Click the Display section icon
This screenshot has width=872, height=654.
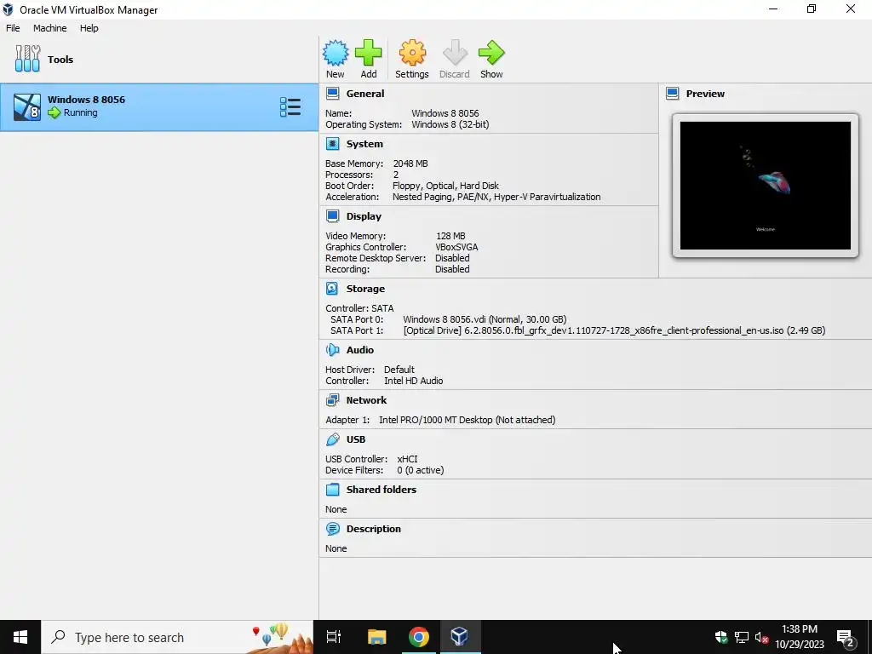(333, 216)
